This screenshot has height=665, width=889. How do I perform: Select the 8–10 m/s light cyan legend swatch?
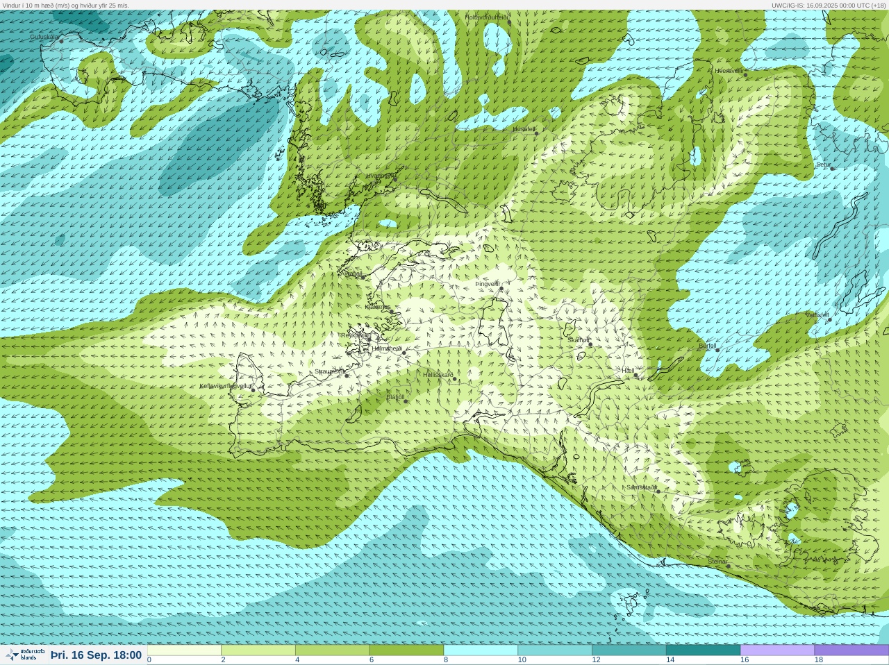coord(481,650)
